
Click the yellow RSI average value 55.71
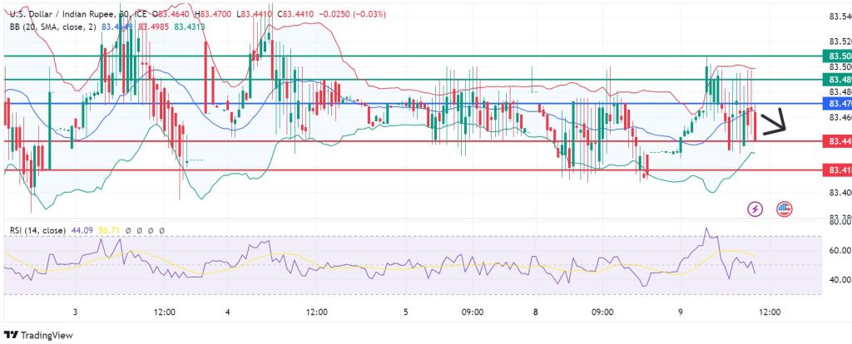[x=109, y=231]
